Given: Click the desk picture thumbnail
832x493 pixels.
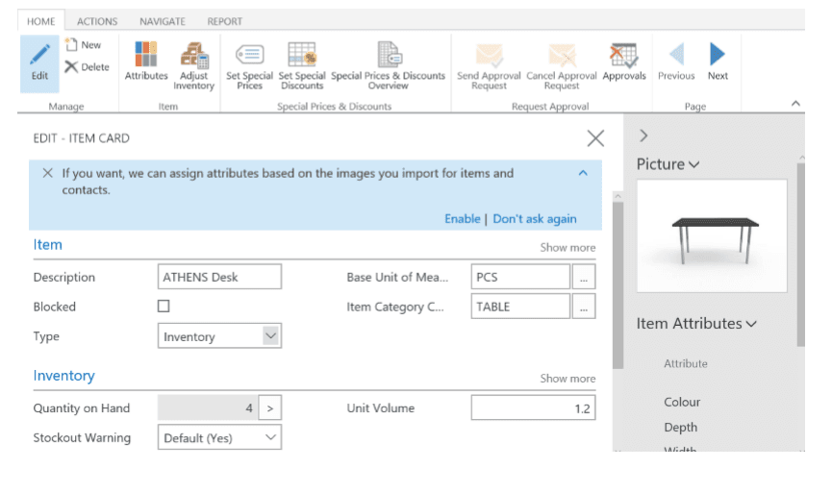Looking at the screenshot, I should (712, 235).
